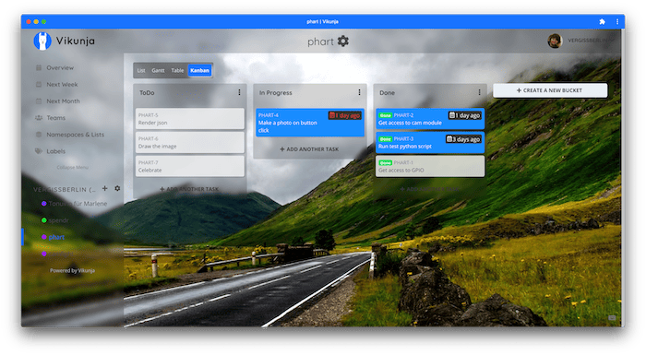
Task: Click the Vikunja wordmark text
Action: (76, 41)
